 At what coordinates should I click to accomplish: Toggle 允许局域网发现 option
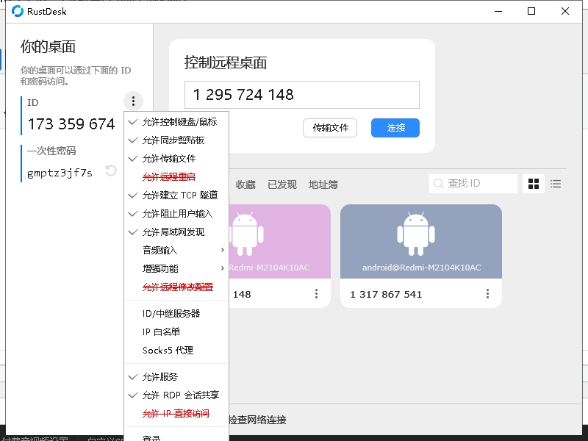[x=176, y=232]
